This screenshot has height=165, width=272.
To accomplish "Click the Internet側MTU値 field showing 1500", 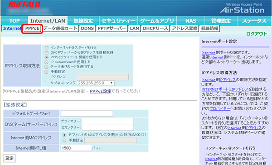I will coord(76,148).
